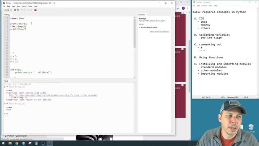Screen dimensions: 259x146
Task: Open Notepad Format menu
Action: click(x=204, y=6)
